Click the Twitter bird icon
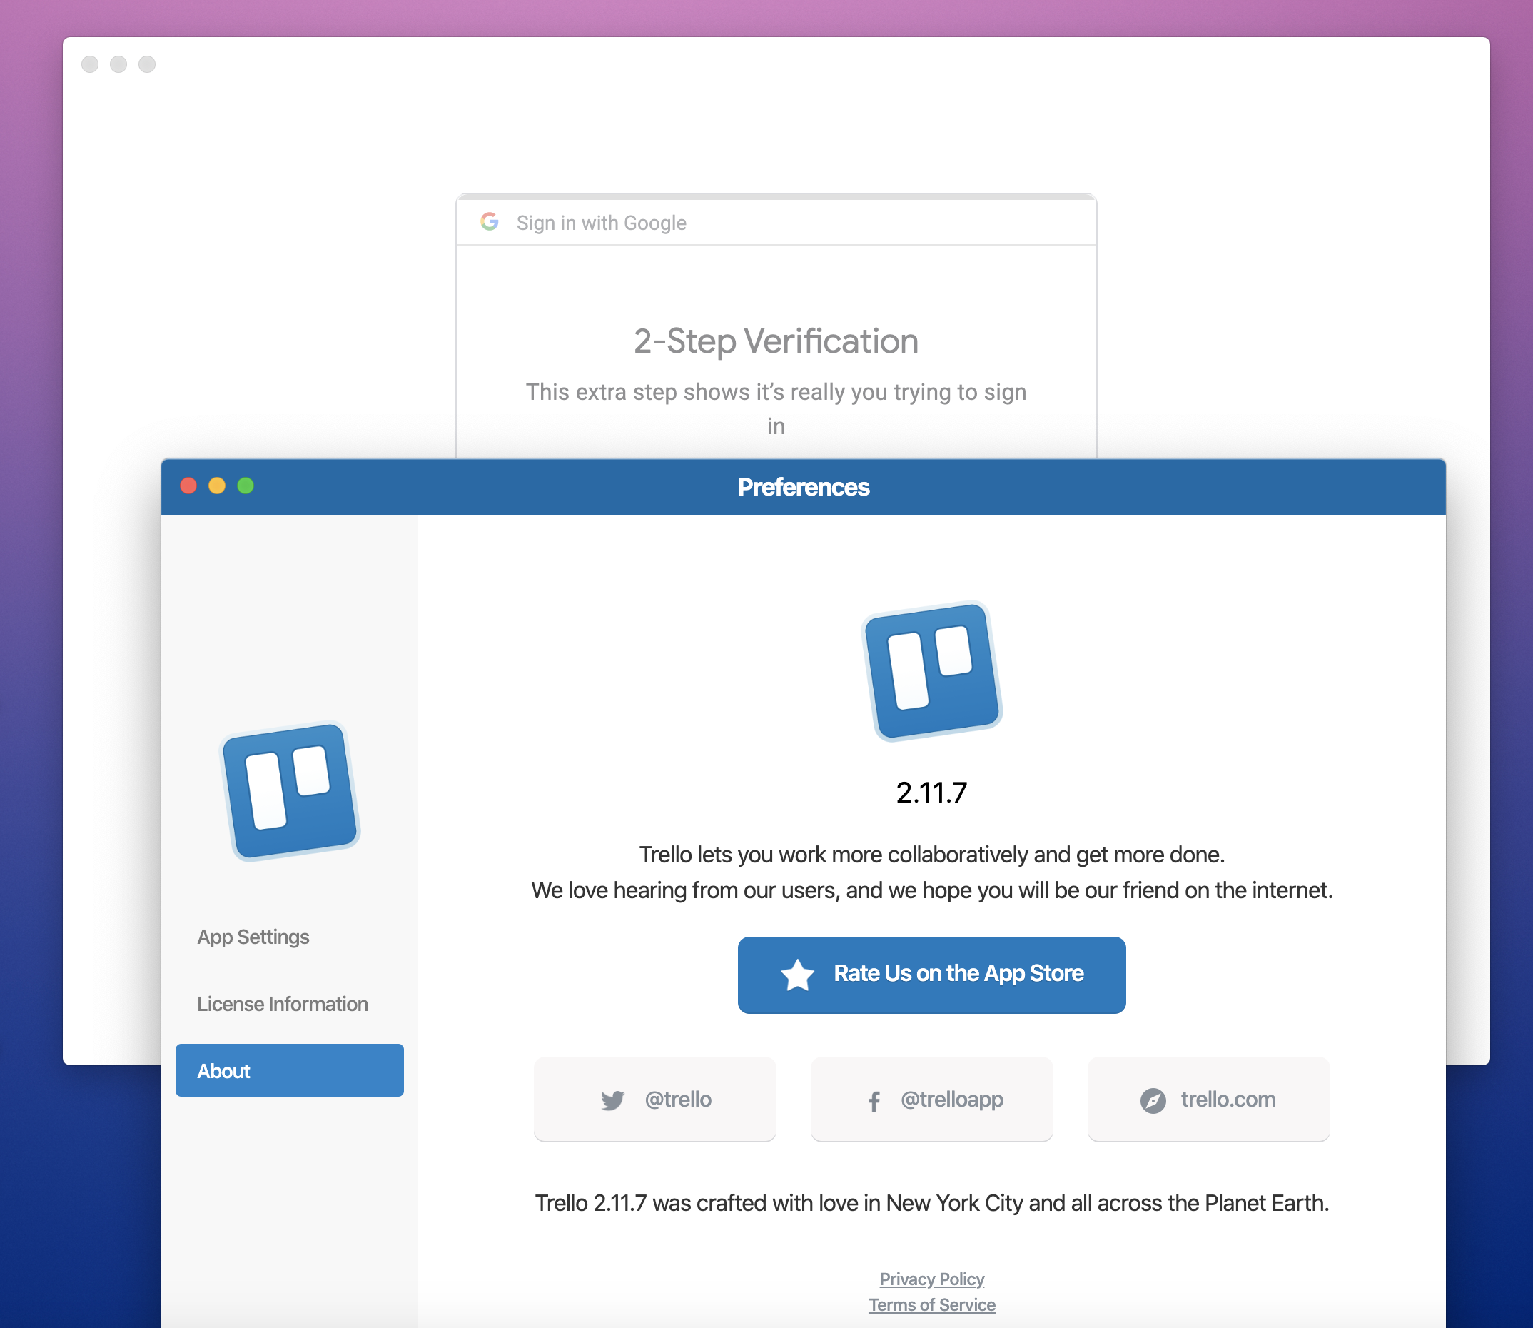The height and width of the screenshot is (1328, 1533). tap(612, 1100)
